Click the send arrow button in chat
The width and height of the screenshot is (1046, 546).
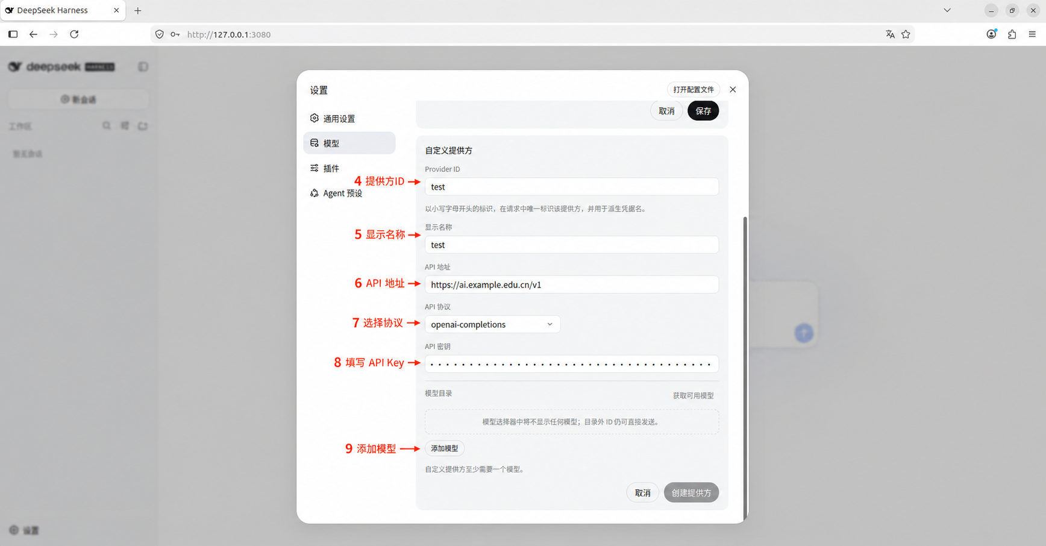click(x=804, y=333)
